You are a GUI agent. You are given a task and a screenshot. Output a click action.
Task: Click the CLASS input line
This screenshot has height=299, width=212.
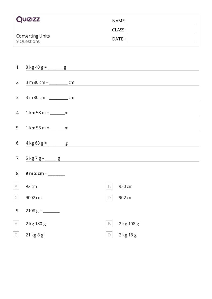pyautogui.click(x=161, y=30)
